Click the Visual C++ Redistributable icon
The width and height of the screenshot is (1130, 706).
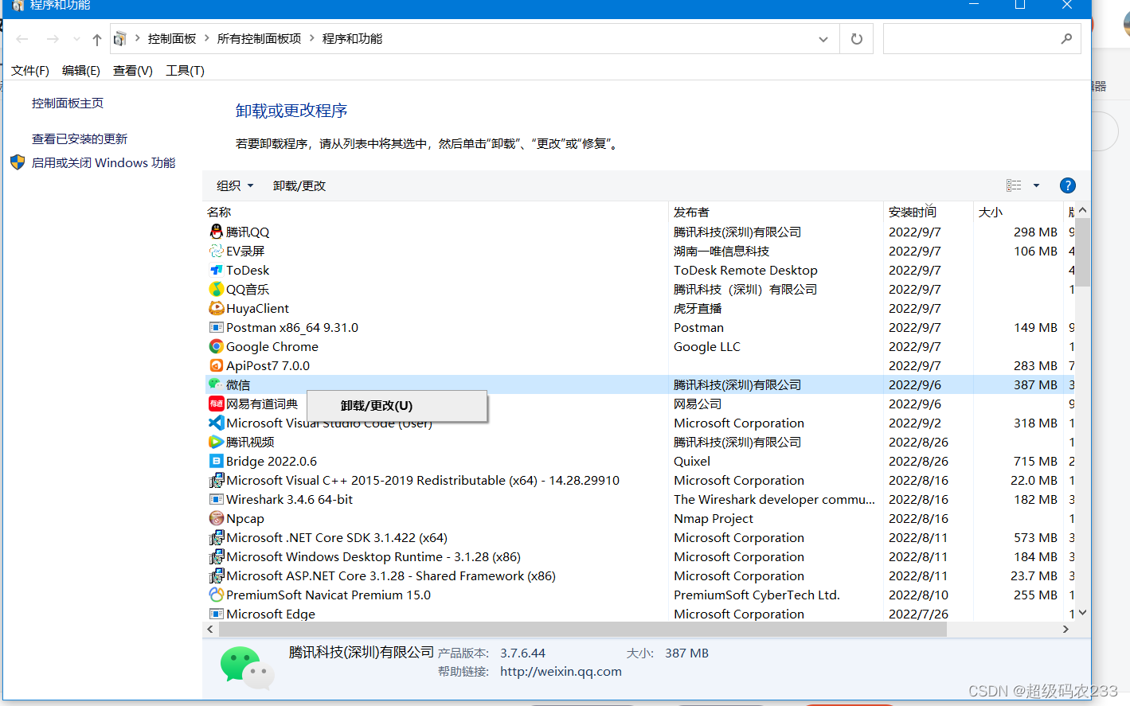(216, 480)
